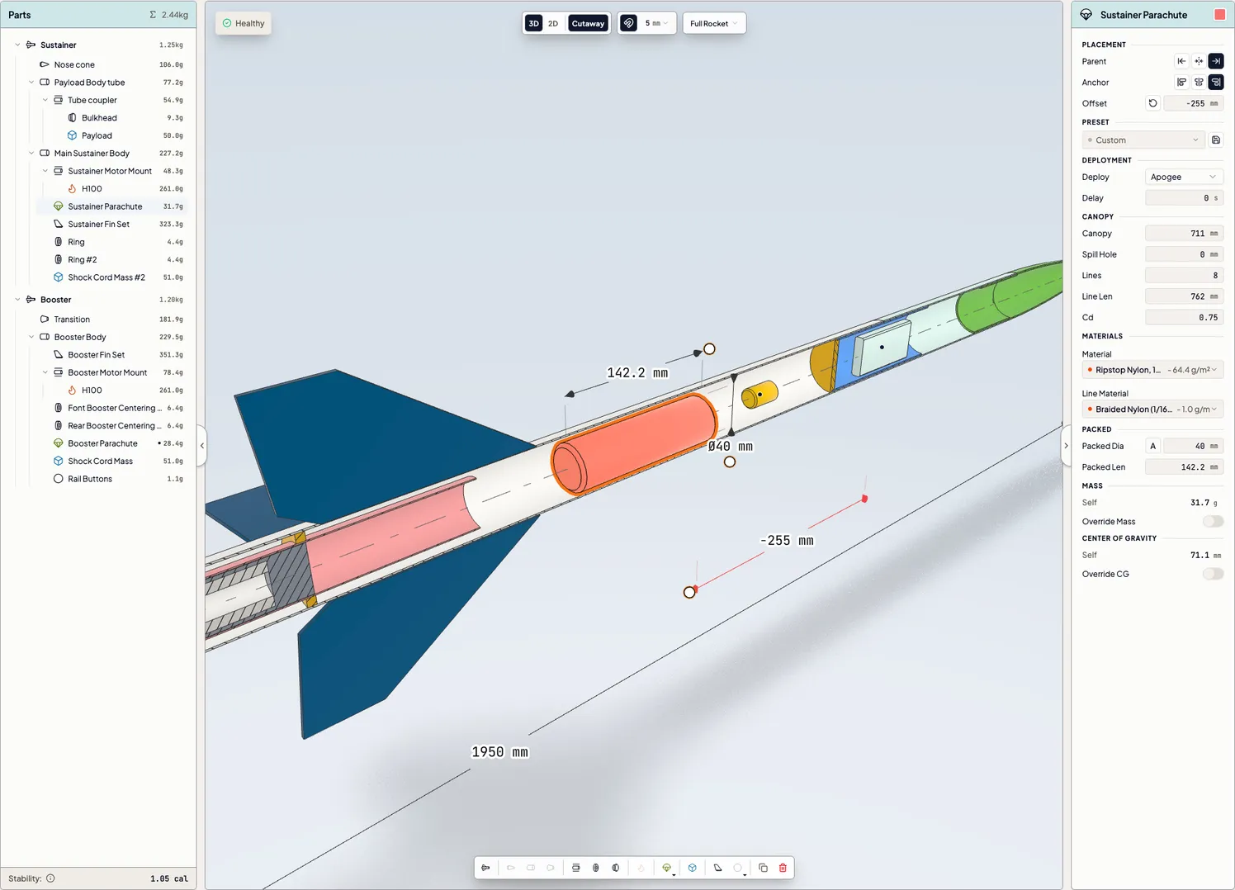This screenshot has width=1235, height=890.
Task: Edit the Cd value field
Action: [x=1184, y=317]
